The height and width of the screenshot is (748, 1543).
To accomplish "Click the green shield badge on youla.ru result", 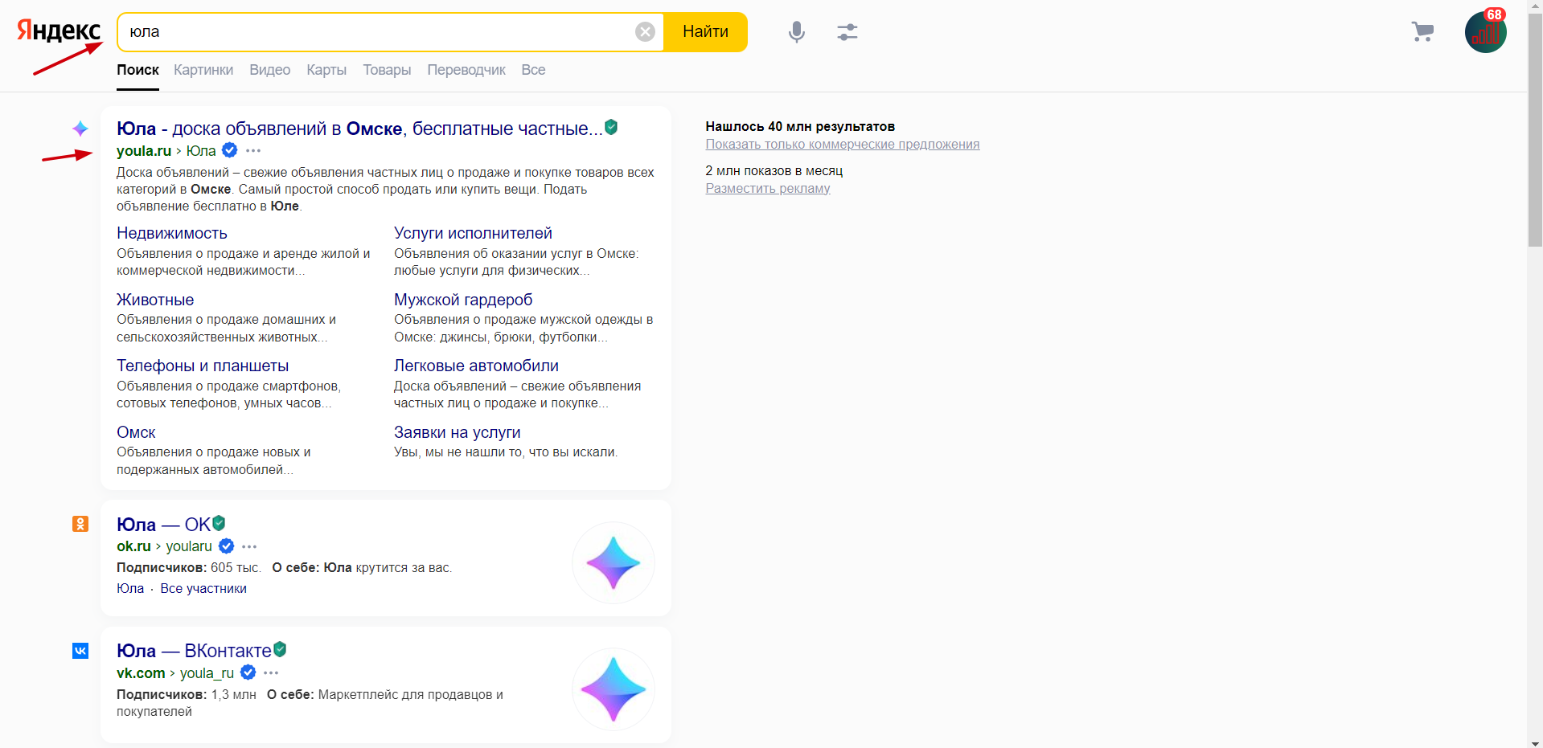I will (x=611, y=127).
